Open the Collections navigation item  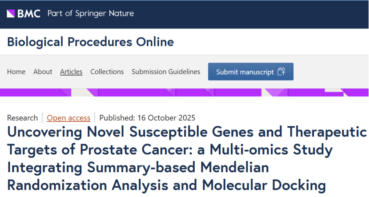click(107, 72)
